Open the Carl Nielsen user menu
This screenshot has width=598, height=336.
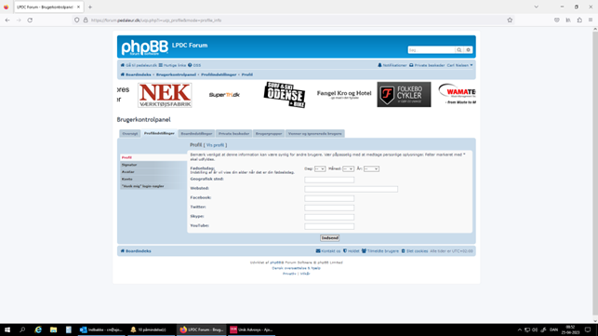click(459, 65)
